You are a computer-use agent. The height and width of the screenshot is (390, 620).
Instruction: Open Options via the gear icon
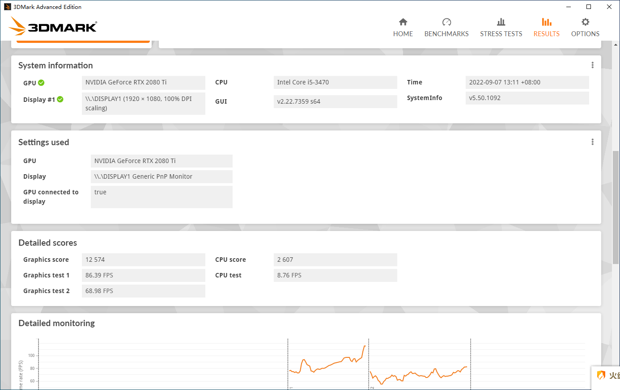coord(585,22)
